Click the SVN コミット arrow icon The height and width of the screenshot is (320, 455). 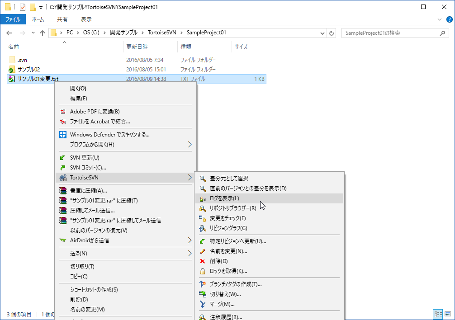pos(63,168)
